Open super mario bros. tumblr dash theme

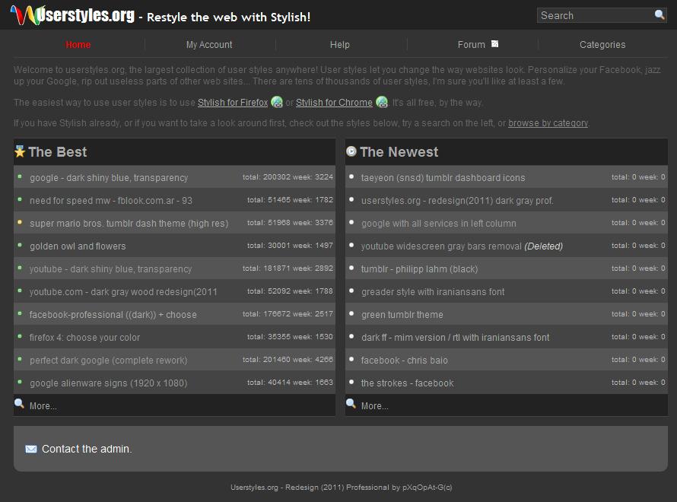129,223
